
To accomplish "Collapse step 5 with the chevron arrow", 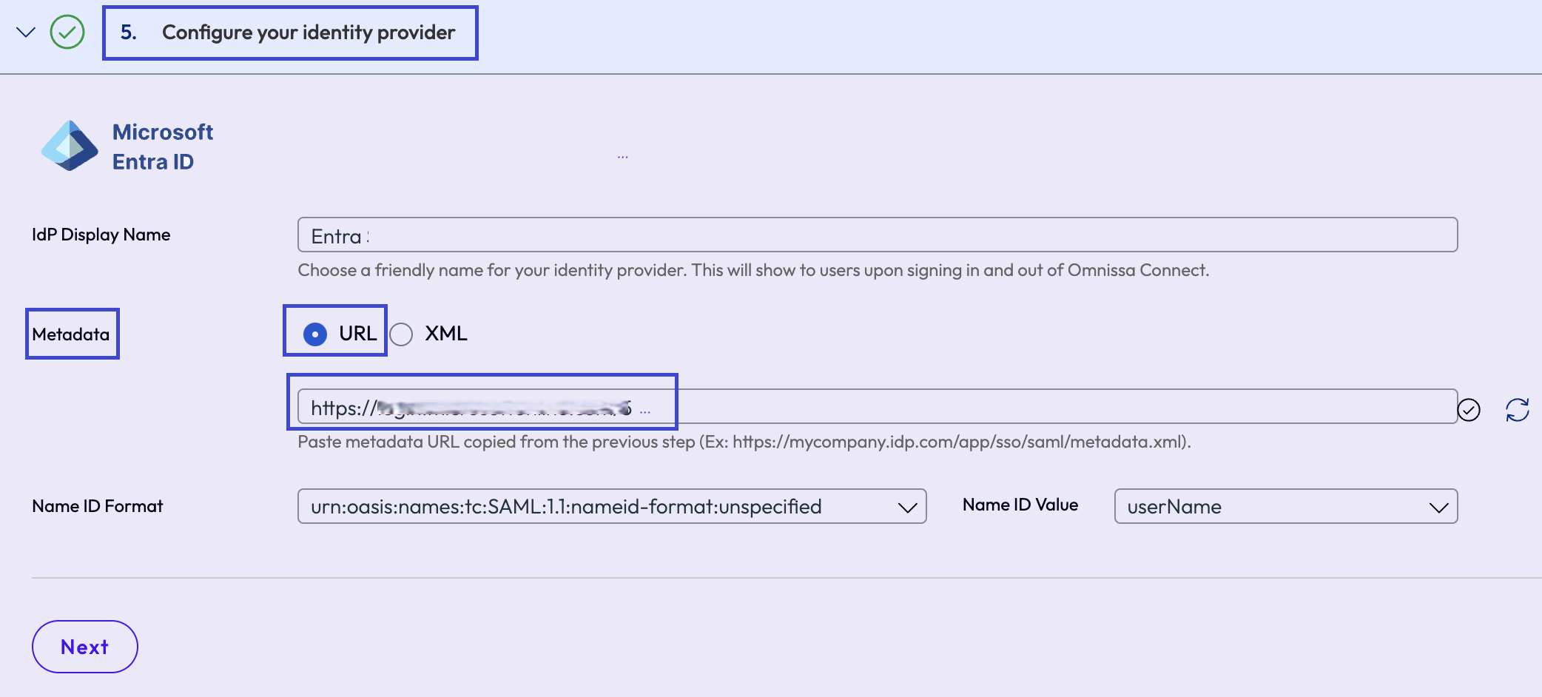I will [x=26, y=33].
